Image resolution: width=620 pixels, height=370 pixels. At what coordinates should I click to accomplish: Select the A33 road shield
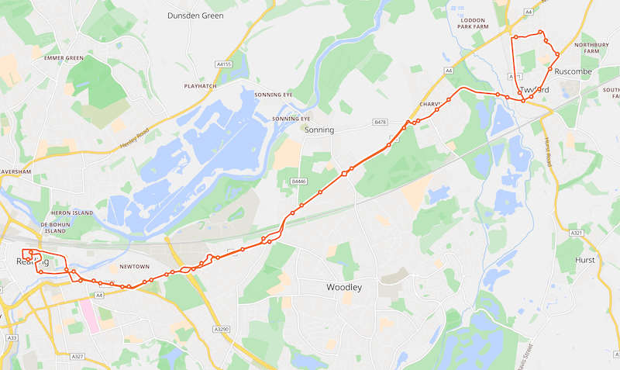point(12,337)
